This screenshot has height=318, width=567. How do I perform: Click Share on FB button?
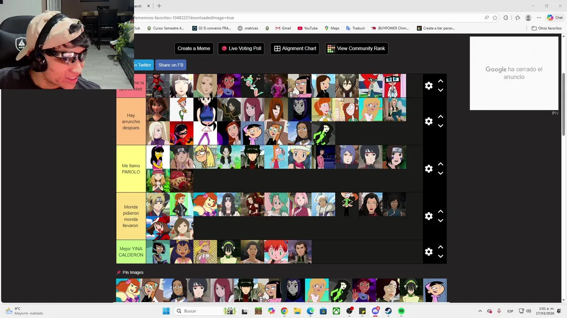[171, 65]
